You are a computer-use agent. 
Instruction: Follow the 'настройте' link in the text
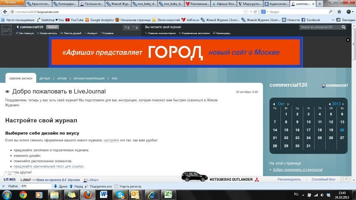pos(111,140)
